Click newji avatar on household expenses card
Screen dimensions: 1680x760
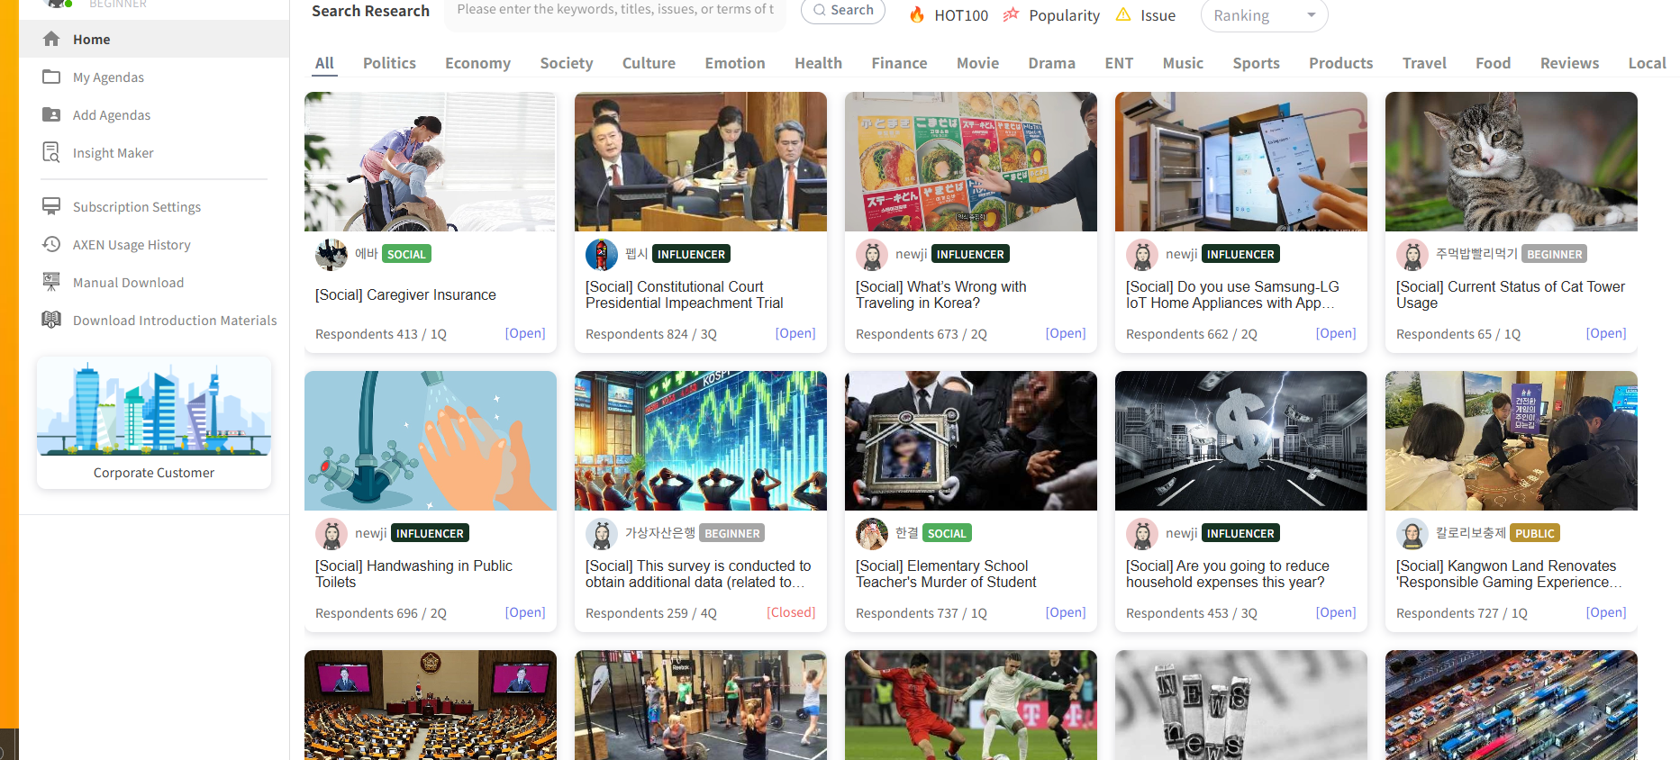click(1142, 534)
